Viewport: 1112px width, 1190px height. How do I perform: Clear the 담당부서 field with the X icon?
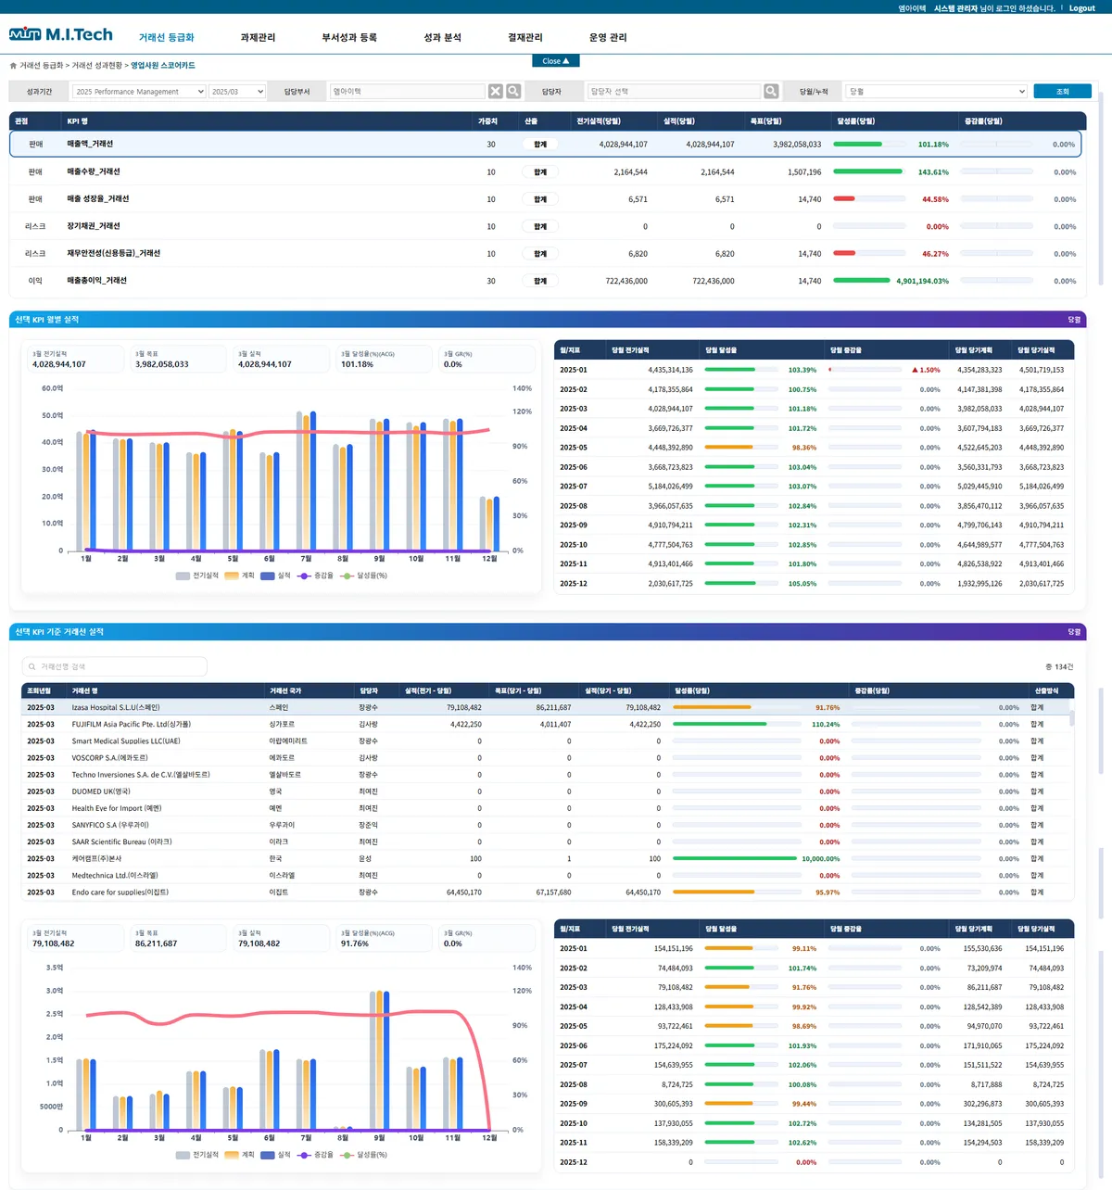click(x=496, y=91)
